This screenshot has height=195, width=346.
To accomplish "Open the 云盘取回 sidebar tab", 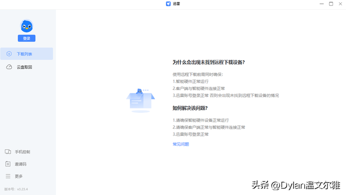I will pyautogui.click(x=26, y=67).
